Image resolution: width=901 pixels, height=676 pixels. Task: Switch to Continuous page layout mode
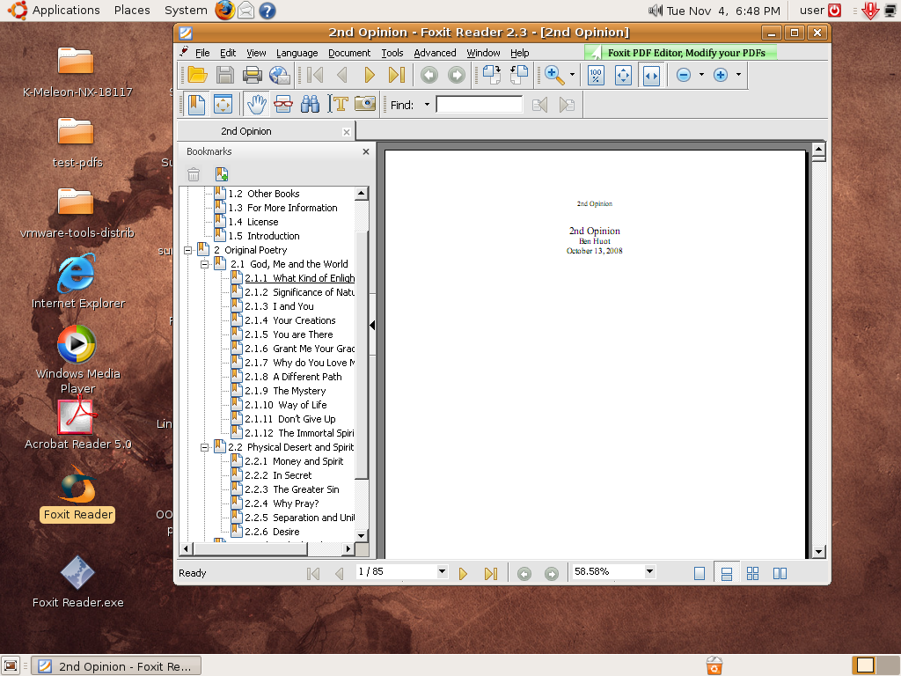[726, 573]
